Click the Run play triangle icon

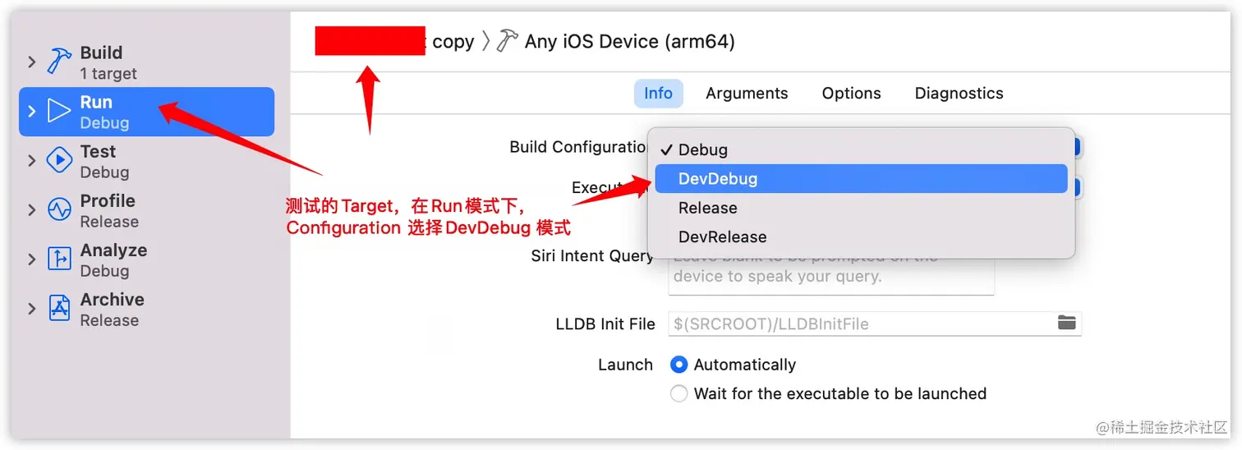pos(59,111)
